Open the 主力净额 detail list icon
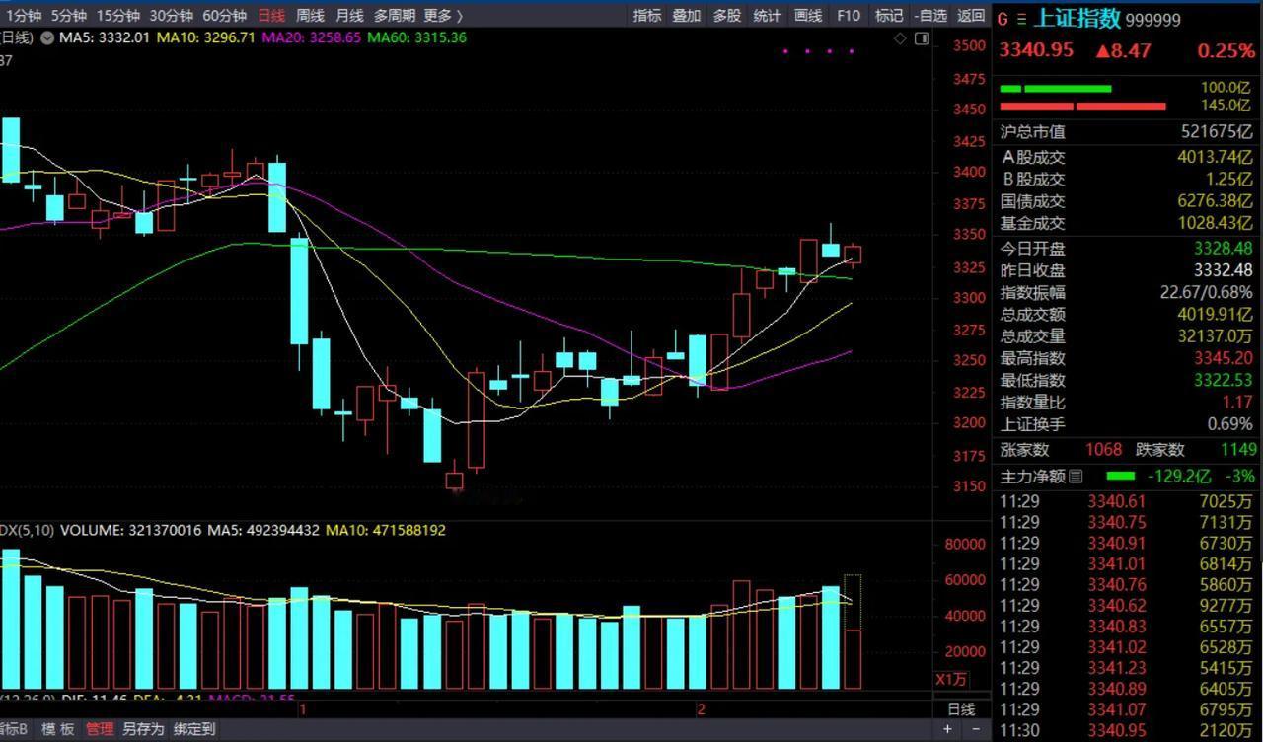 1076,477
